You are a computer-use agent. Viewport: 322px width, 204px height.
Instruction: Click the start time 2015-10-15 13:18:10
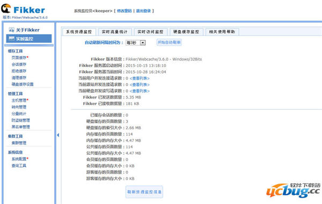coord(146,65)
